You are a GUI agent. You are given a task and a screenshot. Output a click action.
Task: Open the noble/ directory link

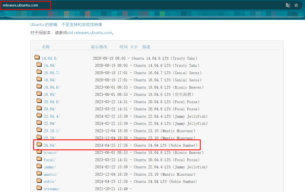[x=50, y=182]
